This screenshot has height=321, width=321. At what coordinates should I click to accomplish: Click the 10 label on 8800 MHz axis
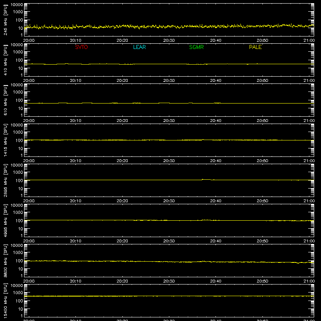[20, 269]
